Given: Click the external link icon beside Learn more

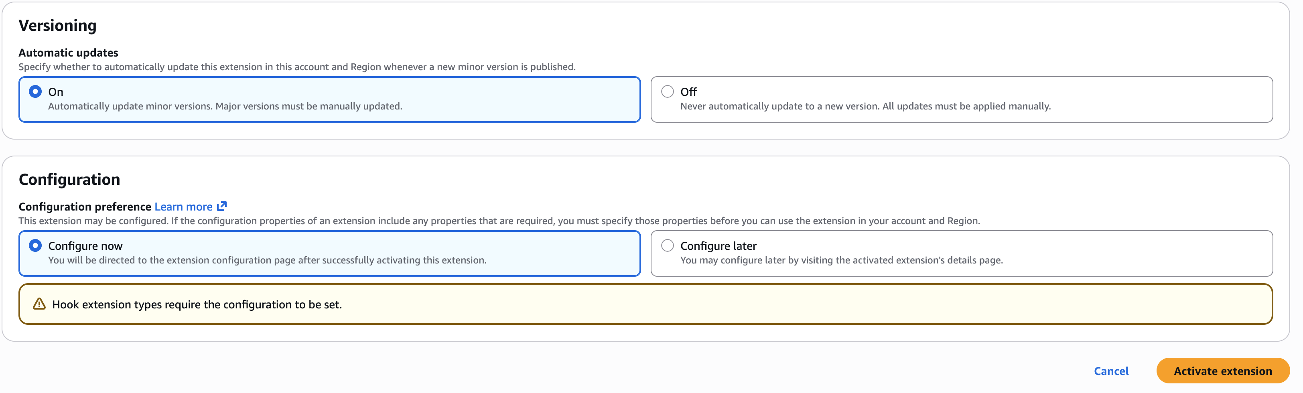Looking at the screenshot, I should coord(222,207).
